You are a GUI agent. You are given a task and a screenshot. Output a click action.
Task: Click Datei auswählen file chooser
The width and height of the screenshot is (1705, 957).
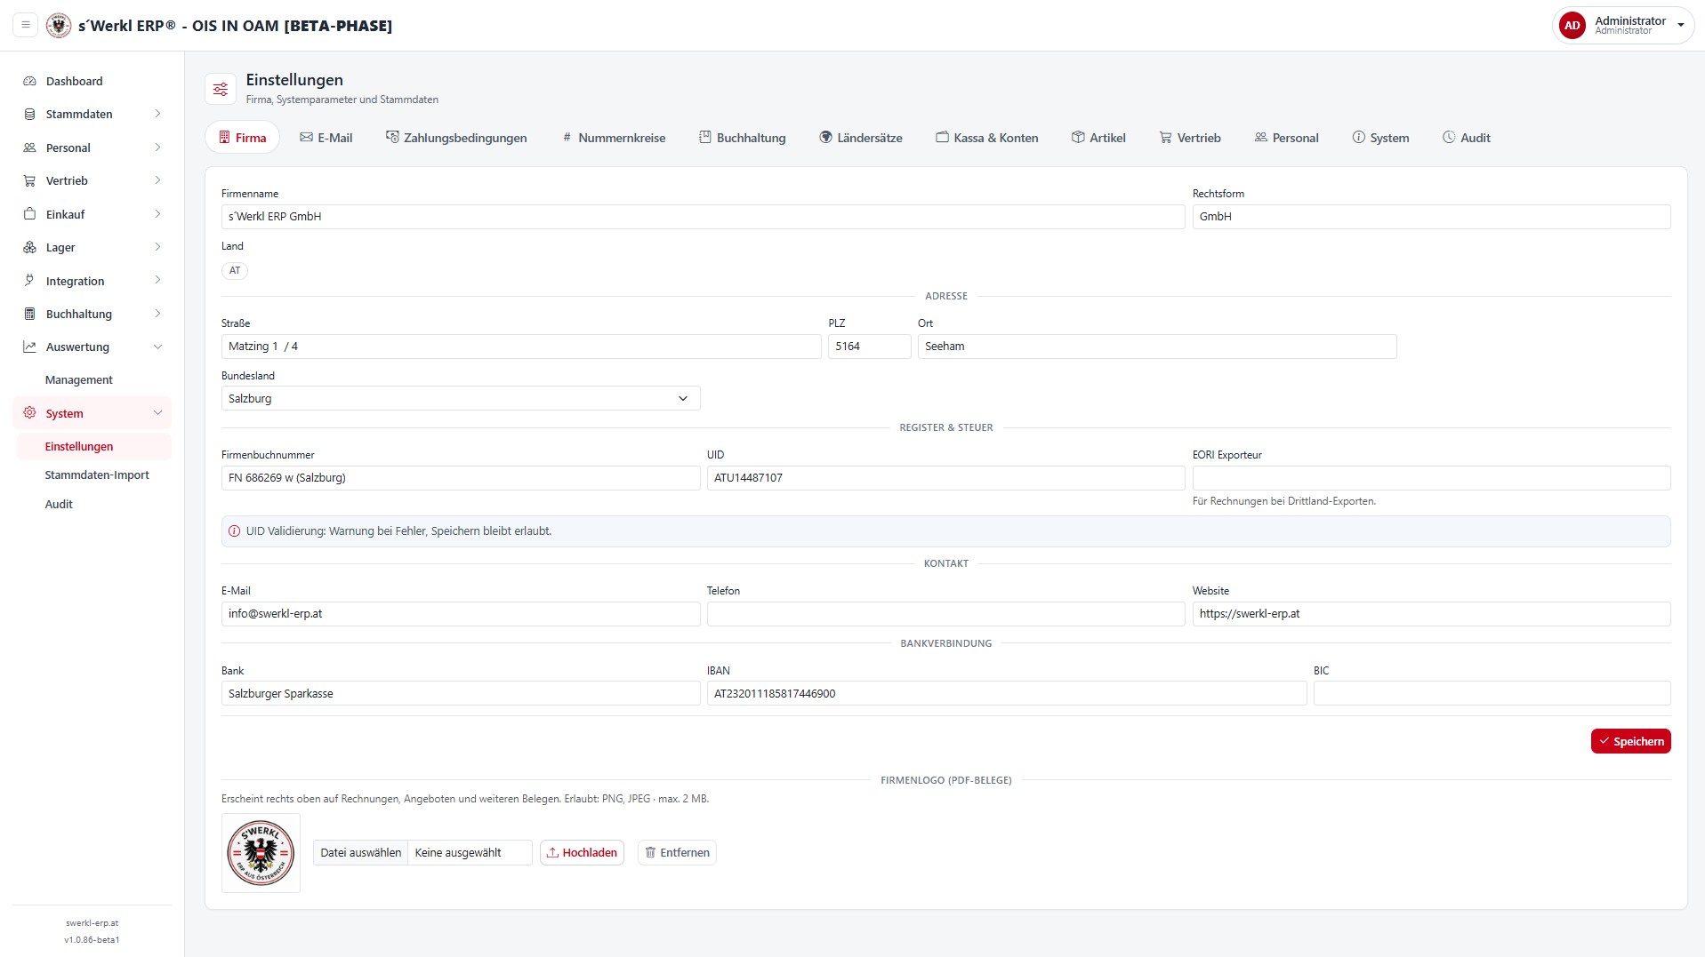[360, 853]
